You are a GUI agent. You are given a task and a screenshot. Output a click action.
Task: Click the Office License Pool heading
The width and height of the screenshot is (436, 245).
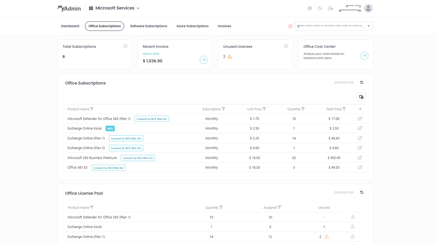84,193
